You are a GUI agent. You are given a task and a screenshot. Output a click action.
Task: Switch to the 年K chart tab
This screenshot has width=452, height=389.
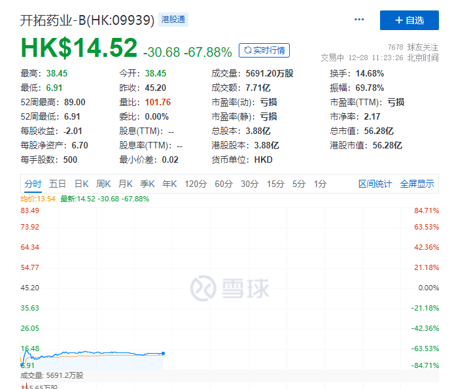[169, 184]
